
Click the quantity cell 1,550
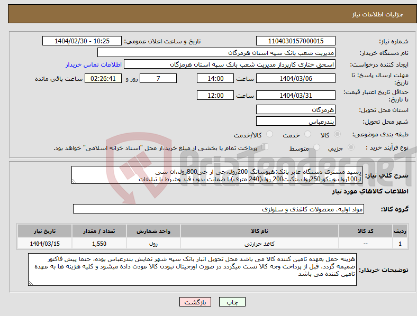99,244
